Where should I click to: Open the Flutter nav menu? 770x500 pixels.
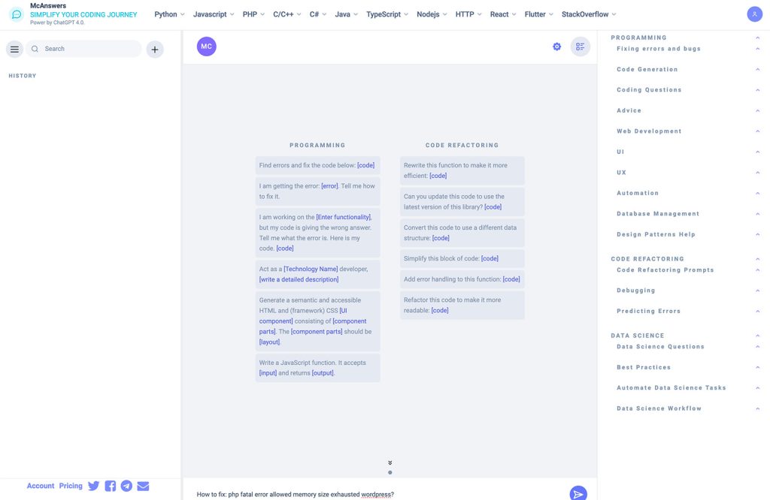pyautogui.click(x=538, y=14)
